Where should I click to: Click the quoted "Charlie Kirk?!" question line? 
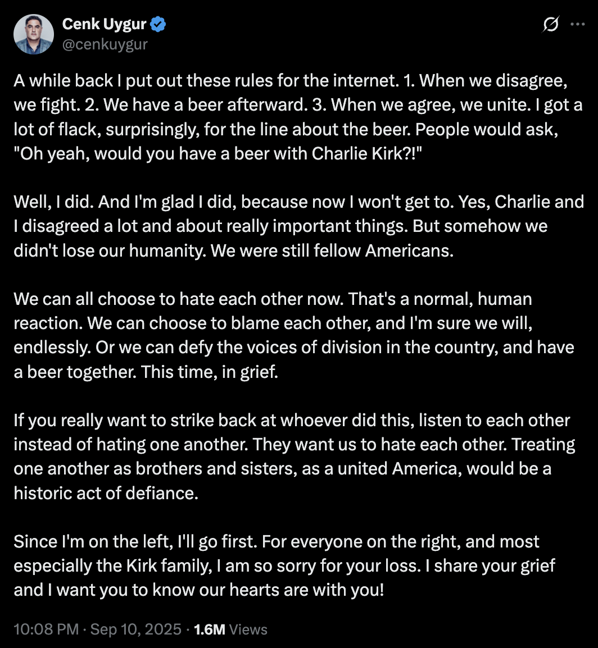click(x=218, y=153)
